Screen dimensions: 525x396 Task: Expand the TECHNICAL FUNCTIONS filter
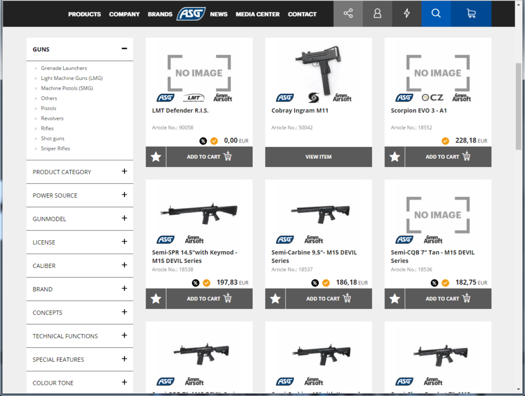[x=124, y=335]
